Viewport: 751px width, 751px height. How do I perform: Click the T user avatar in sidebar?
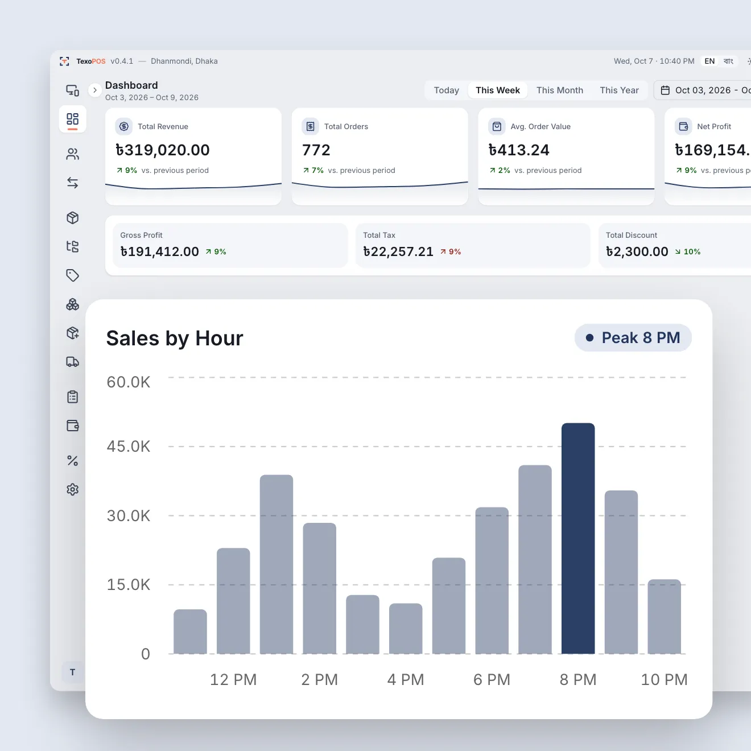pos(72,672)
